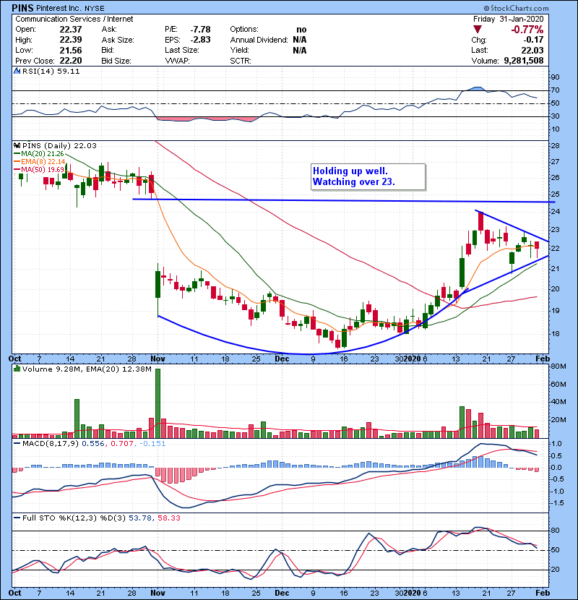
Task: Click the Open value 22.37
Action: [x=71, y=30]
